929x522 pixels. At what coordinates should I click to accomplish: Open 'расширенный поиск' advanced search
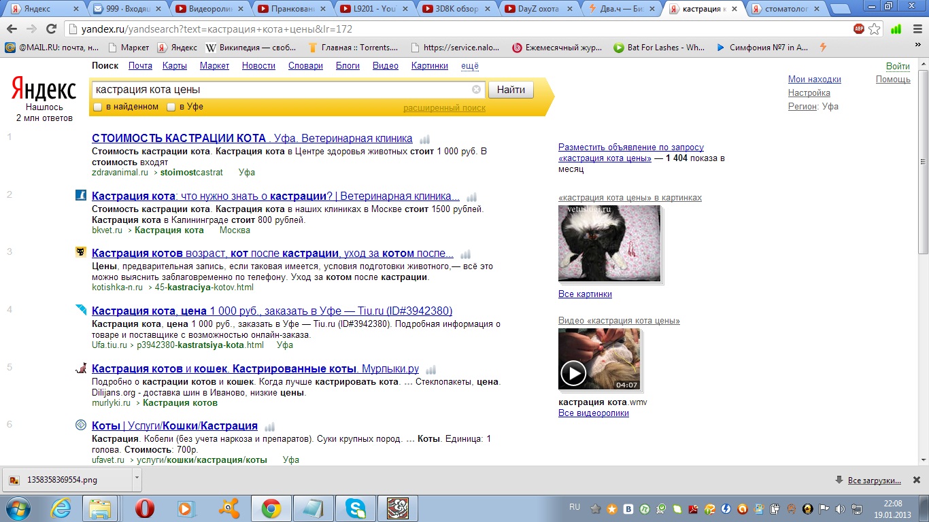pos(444,108)
